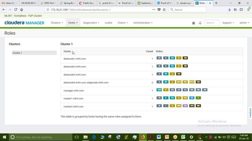
Task: Click into the Firefox search bar
Action: pos(187,9)
